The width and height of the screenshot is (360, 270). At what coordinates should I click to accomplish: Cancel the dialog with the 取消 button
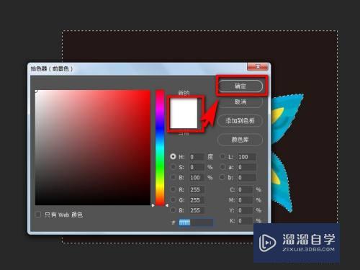click(x=240, y=102)
